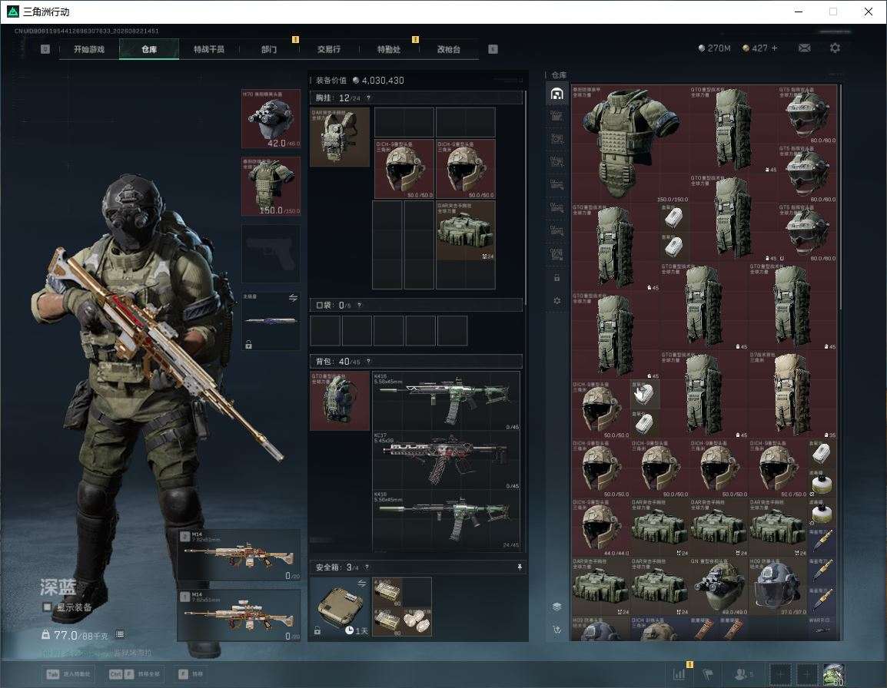Image resolution: width=887 pixels, height=688 pixels.
Task: Click the help icon beside 口袋 0/5
Action: tap(359, 306)
